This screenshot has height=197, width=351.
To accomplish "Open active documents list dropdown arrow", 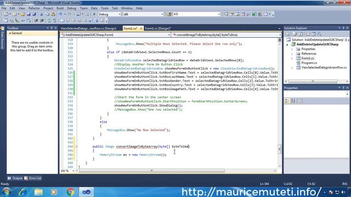I will (279, 28).
